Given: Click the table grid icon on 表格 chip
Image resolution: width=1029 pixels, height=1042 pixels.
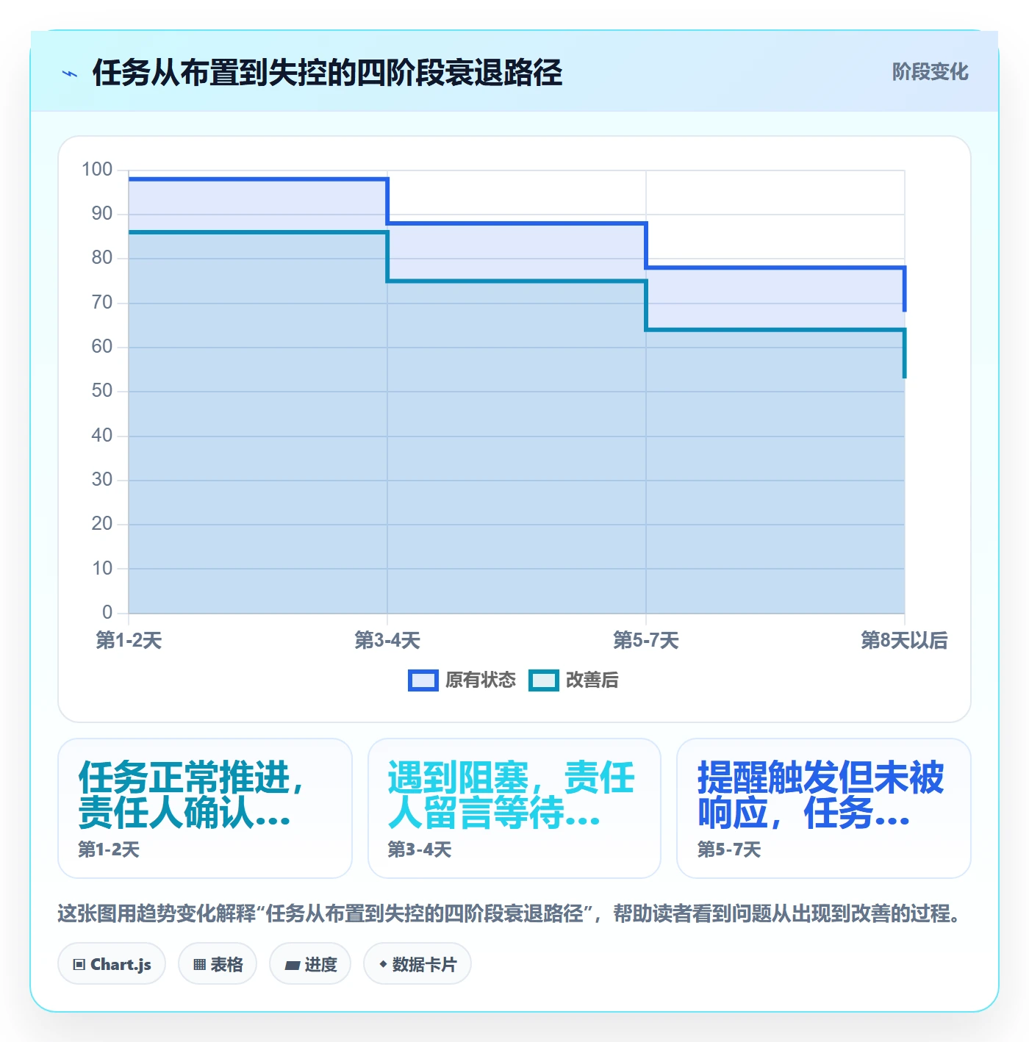Looking at the screenshot, I should 199,965.
